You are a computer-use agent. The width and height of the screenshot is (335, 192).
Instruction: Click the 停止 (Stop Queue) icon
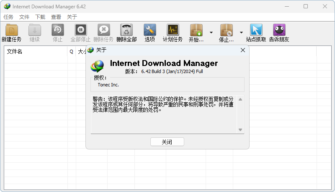226,30
